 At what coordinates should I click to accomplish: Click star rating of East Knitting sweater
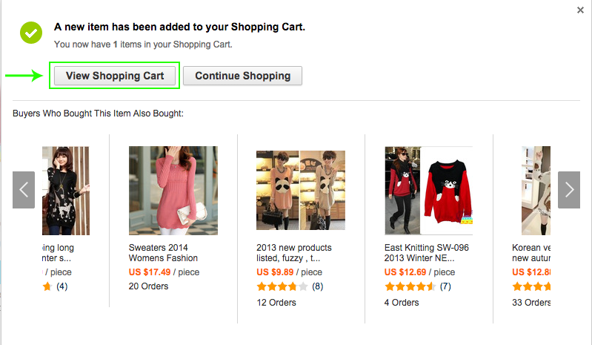[410, 286]
